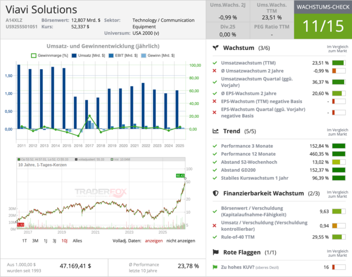Image resolution: width=352 pixels, height=277 pixels.
Task: Select Alles chart time range
Action: pos(77,241)
